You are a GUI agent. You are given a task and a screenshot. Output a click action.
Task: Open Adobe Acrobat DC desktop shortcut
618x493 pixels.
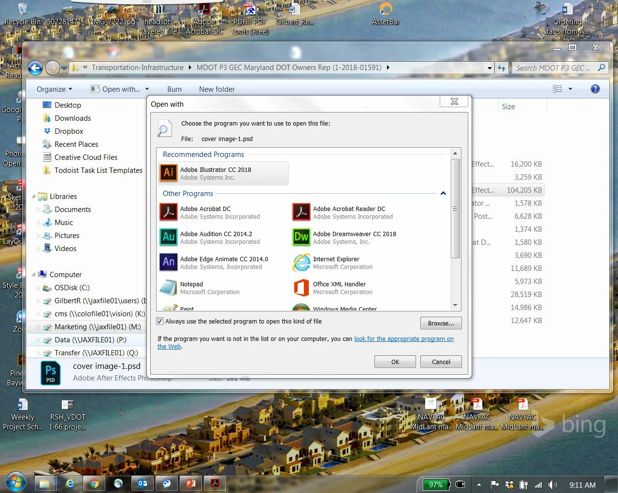204,19
